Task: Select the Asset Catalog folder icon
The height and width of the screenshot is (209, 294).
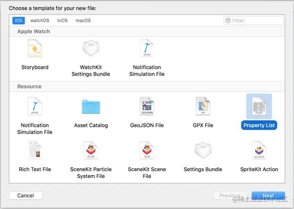Action: coord(91,107)
